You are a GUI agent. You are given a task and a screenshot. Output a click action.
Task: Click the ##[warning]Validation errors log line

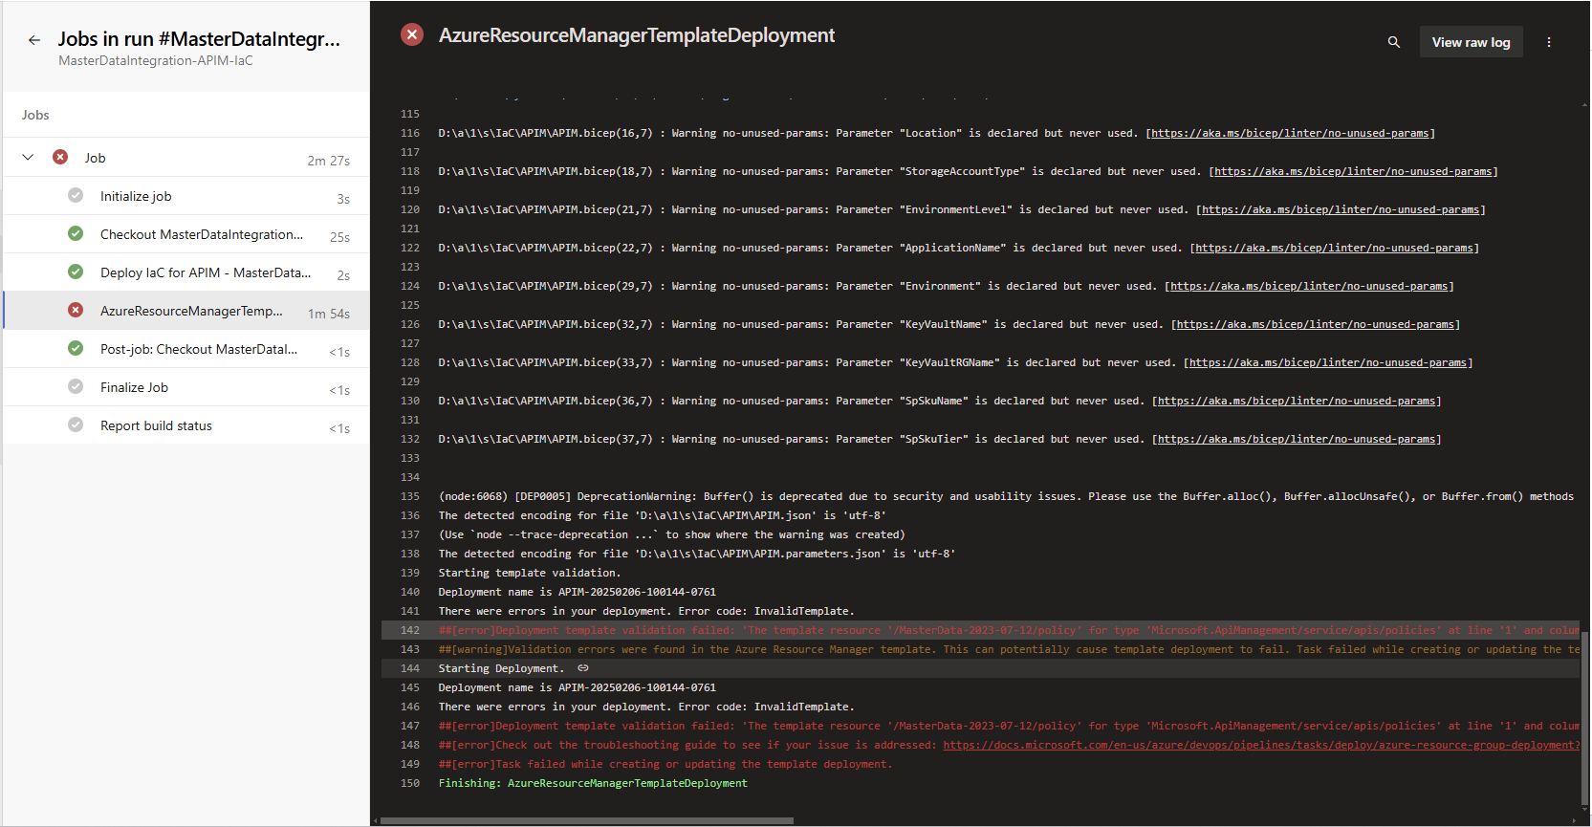1009,649
